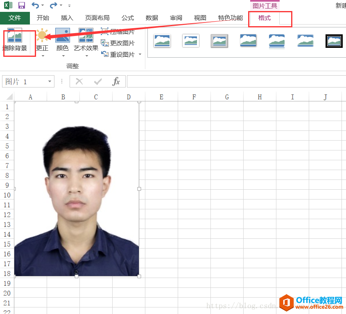Click the Cancel (X) formula button
Image resolution: width=346 pixels, height=314 pixels.
coord(79,81)
